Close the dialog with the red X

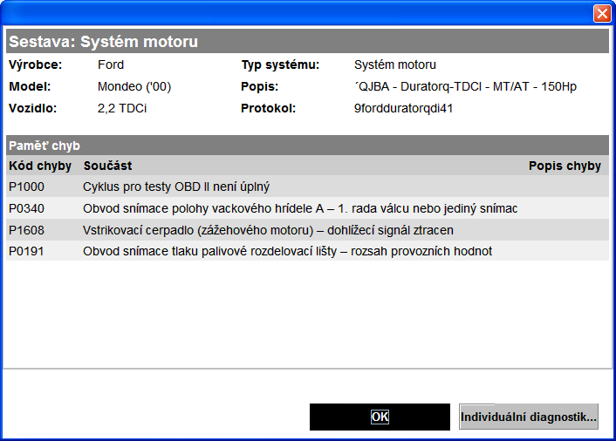[x=602, y=14]
